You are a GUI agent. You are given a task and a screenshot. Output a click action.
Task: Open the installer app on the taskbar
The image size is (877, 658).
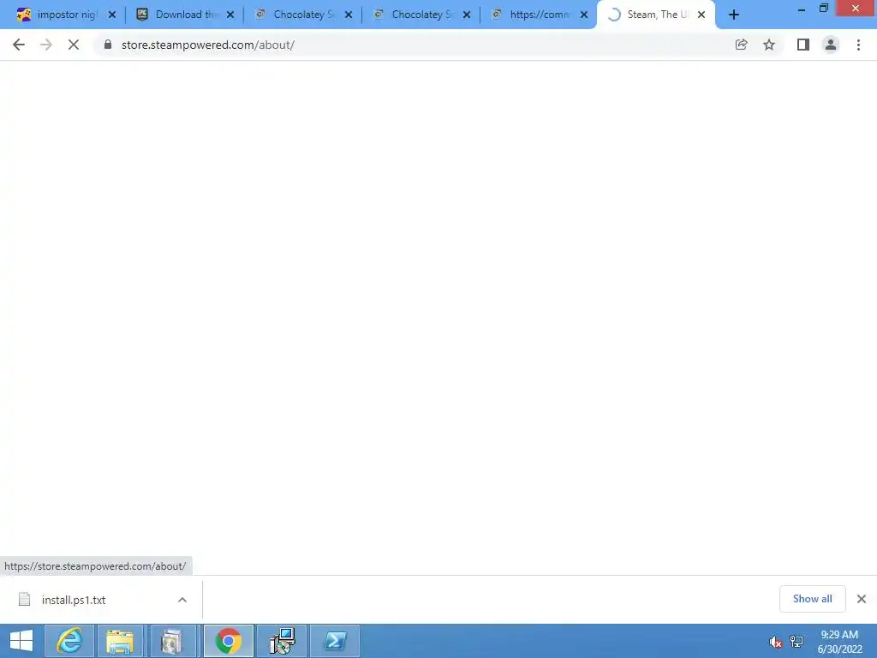click(x=282, y=641)
